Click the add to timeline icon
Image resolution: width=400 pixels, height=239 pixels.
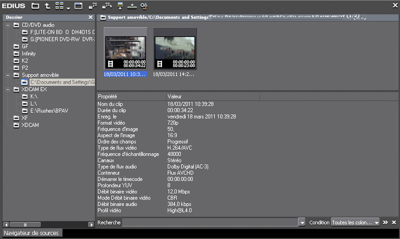click(132, 6)
